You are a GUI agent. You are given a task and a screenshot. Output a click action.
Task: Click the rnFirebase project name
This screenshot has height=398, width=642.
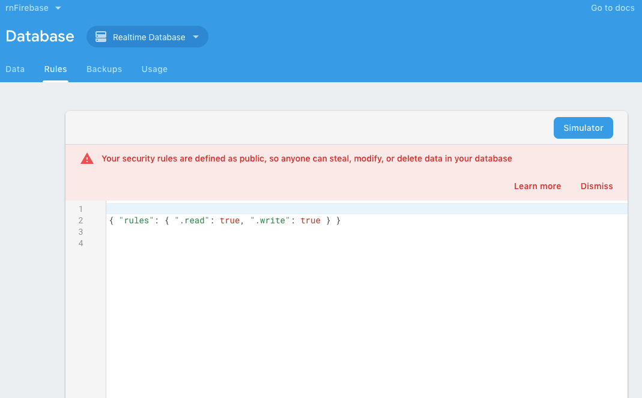pos(27,8)
